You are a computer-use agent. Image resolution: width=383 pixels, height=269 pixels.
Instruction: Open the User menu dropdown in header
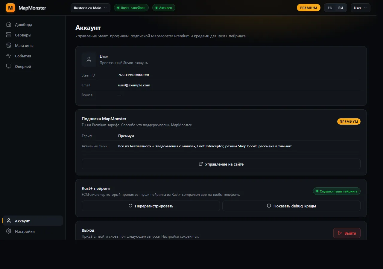[x=360, y=8]
